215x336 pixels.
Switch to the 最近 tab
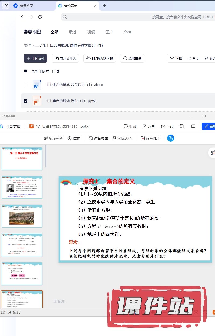pyautogui.click(x=73, y=32)
